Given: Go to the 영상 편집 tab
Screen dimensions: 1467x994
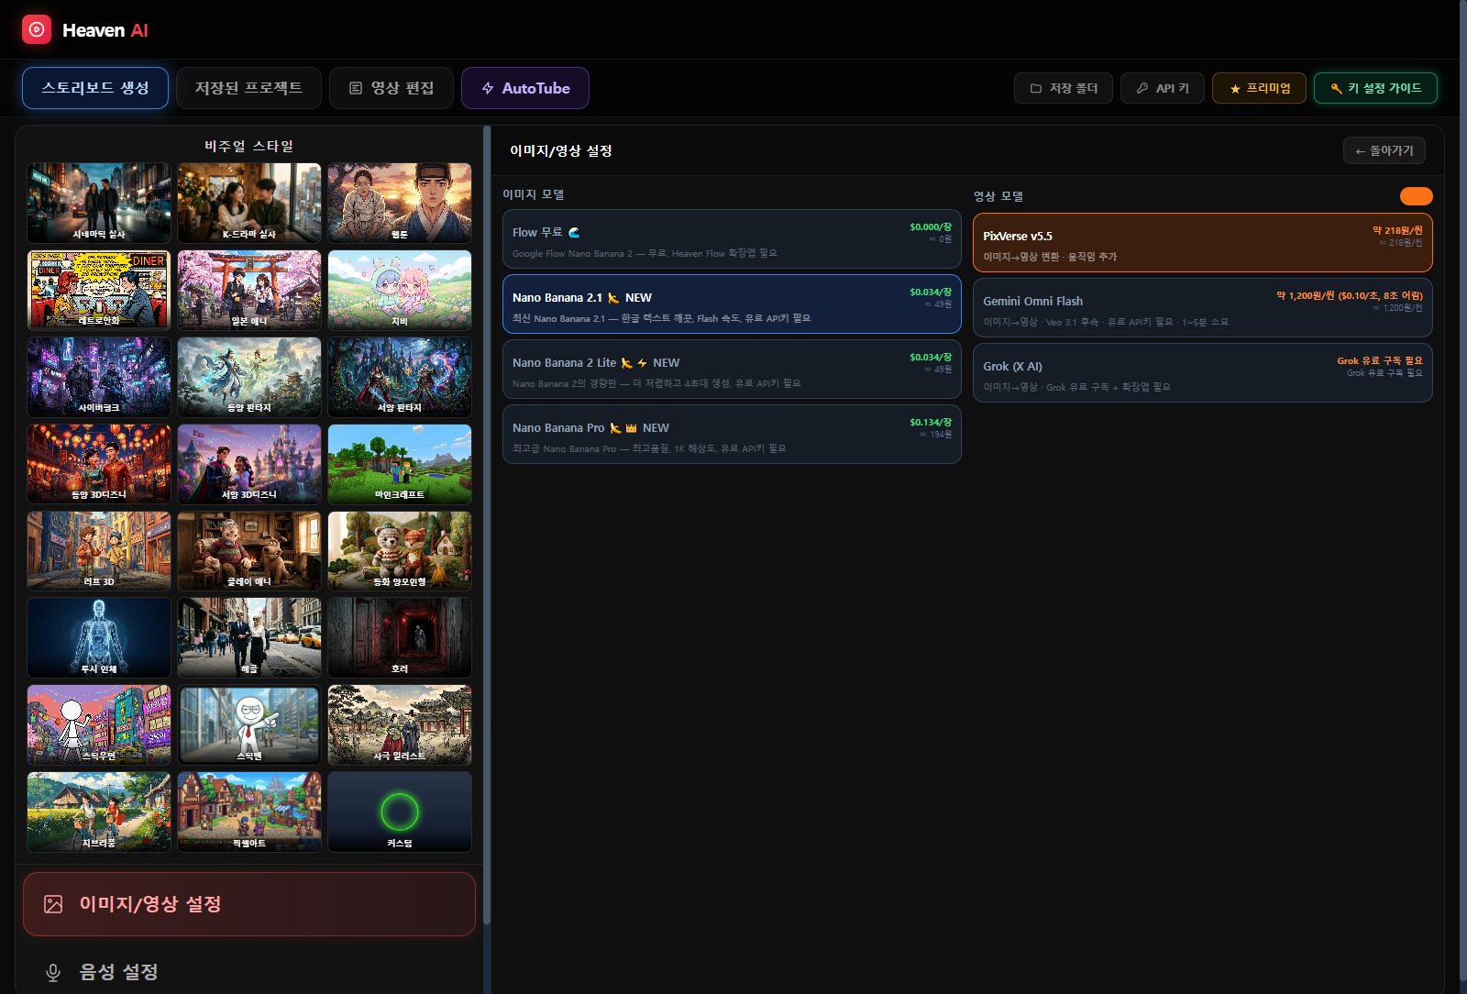Looking at the screenshot, I should 392,88.
